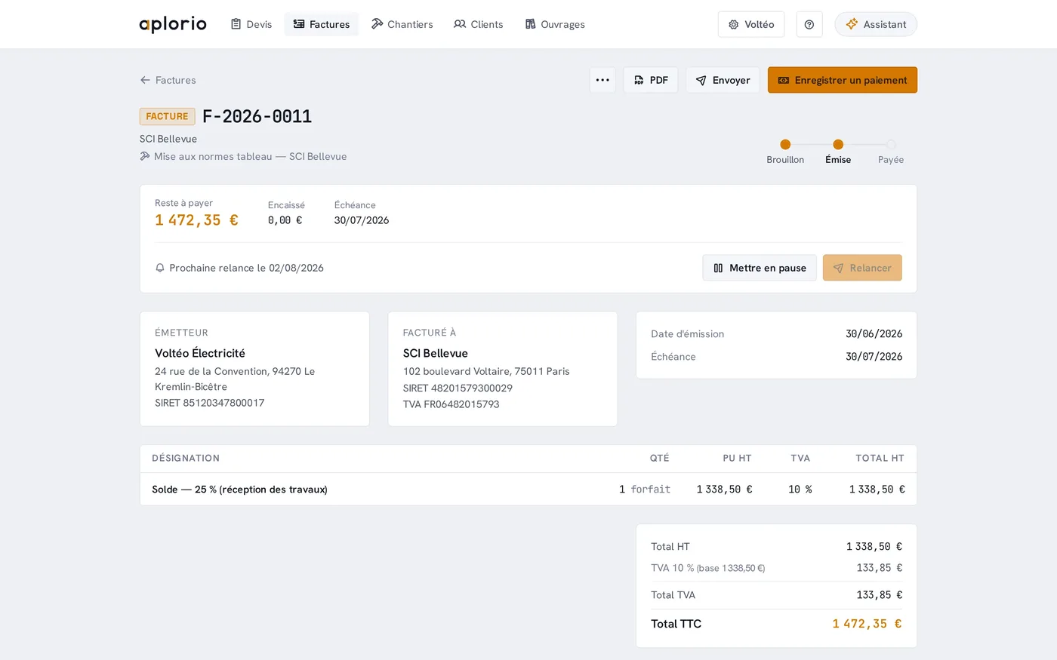The image size is (1057, 660).
Task: Click the remaining amount under Reste à payer
Action: 196,220
